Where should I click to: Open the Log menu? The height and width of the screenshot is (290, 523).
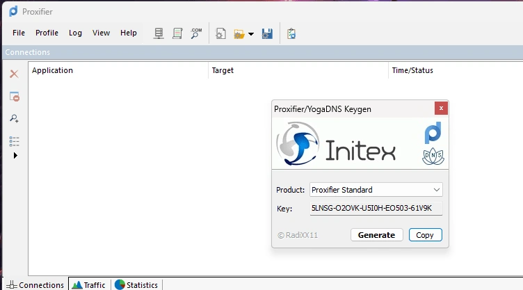click(75, 33)
